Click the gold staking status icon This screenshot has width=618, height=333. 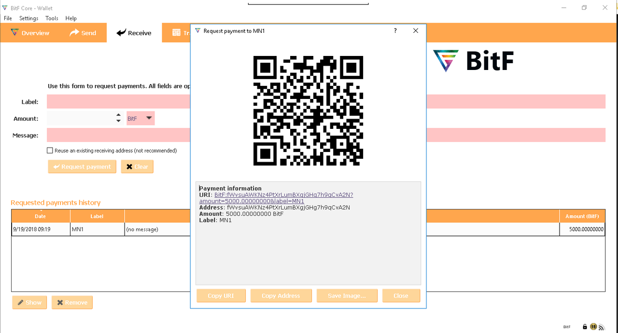[593, 327]
